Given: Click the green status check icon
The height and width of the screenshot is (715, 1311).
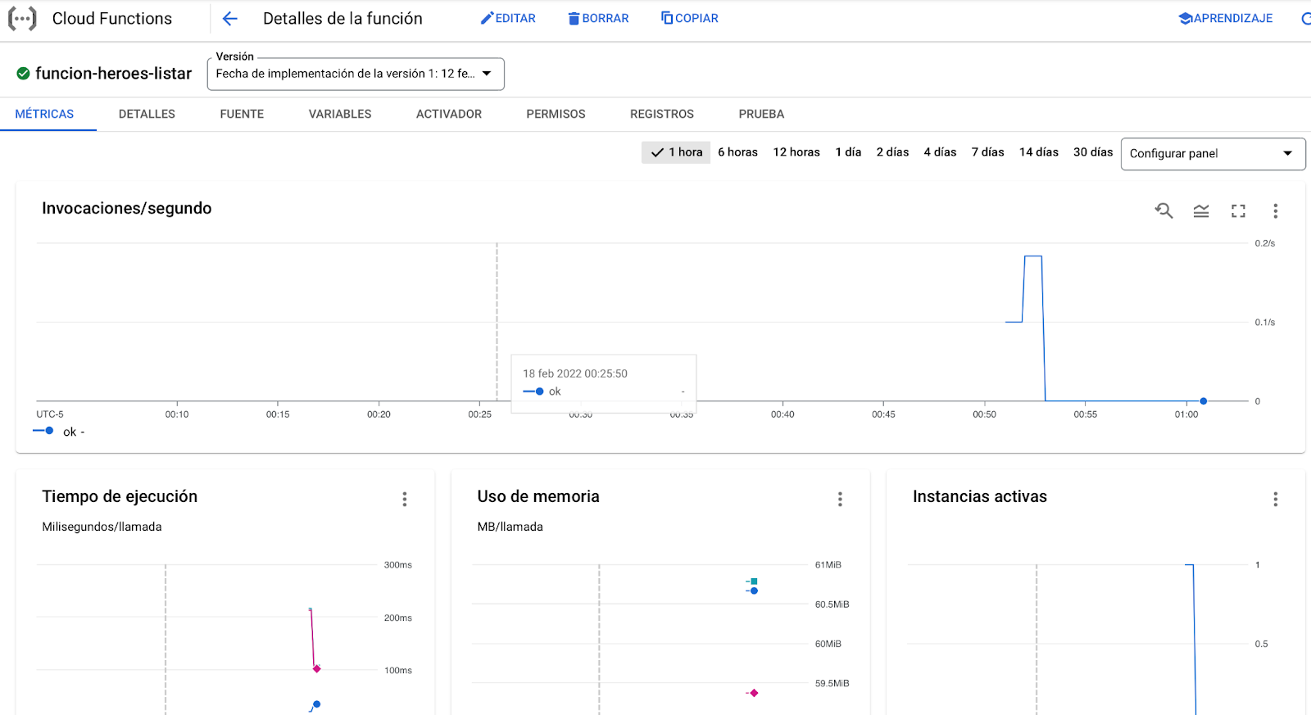Looking at the screenshot, I should tap(23, 73).
